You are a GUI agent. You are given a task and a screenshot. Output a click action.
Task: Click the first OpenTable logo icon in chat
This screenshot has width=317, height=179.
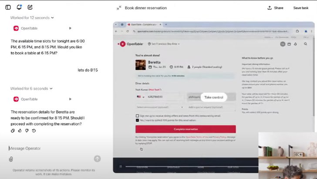[16, 28]
